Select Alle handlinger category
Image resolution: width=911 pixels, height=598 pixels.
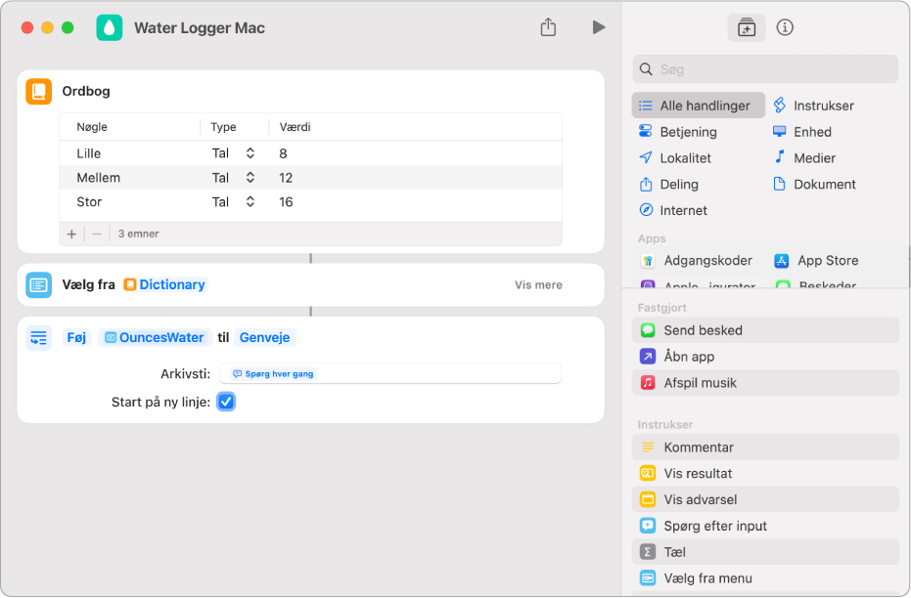[x=698, y=106]
